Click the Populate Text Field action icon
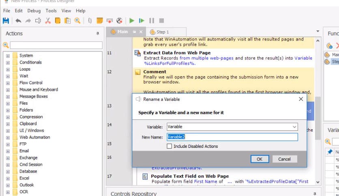The width and height of the screenshot is (339, 196). [x=145, y=177]
